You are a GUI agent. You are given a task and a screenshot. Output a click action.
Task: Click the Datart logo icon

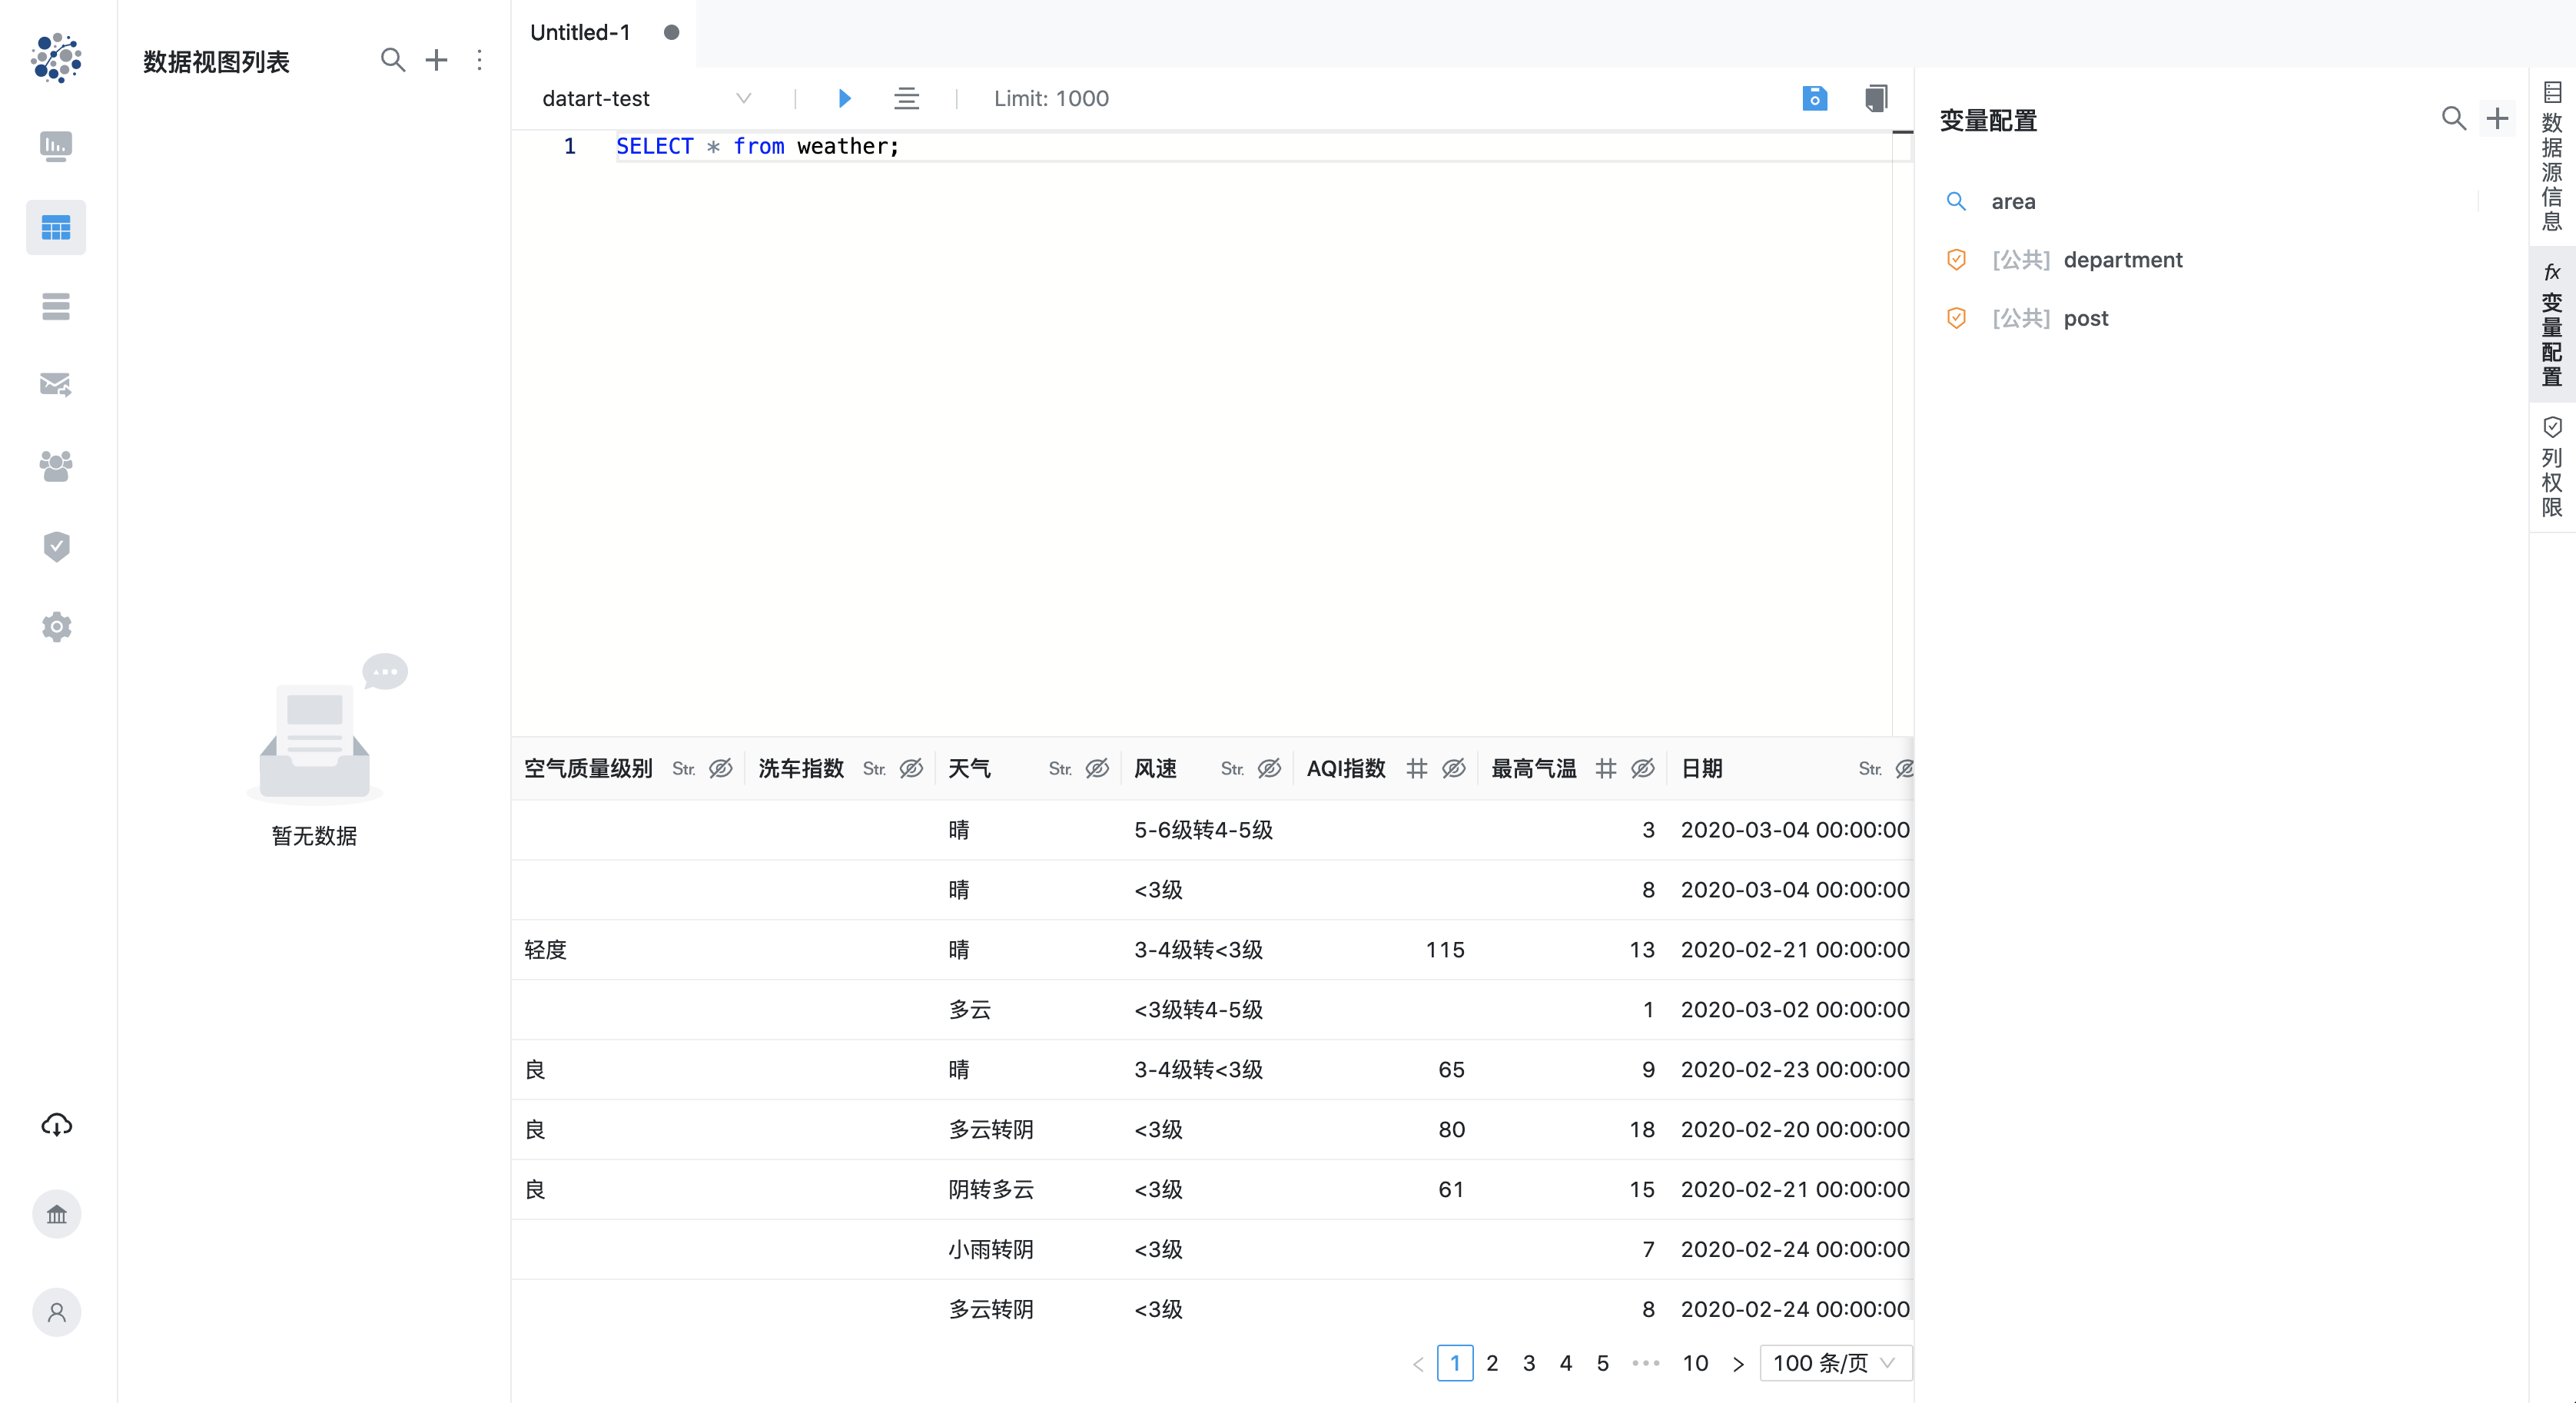56,58
